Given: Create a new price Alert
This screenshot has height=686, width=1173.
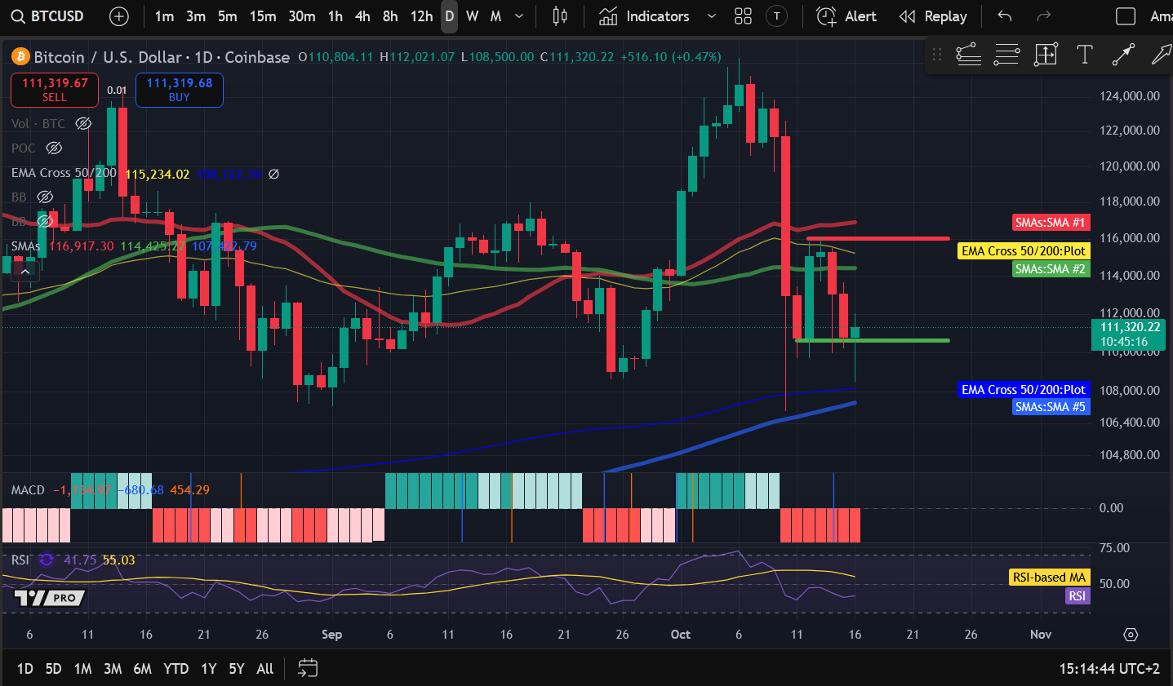Looking at the screenshot, I should point(846,16).
